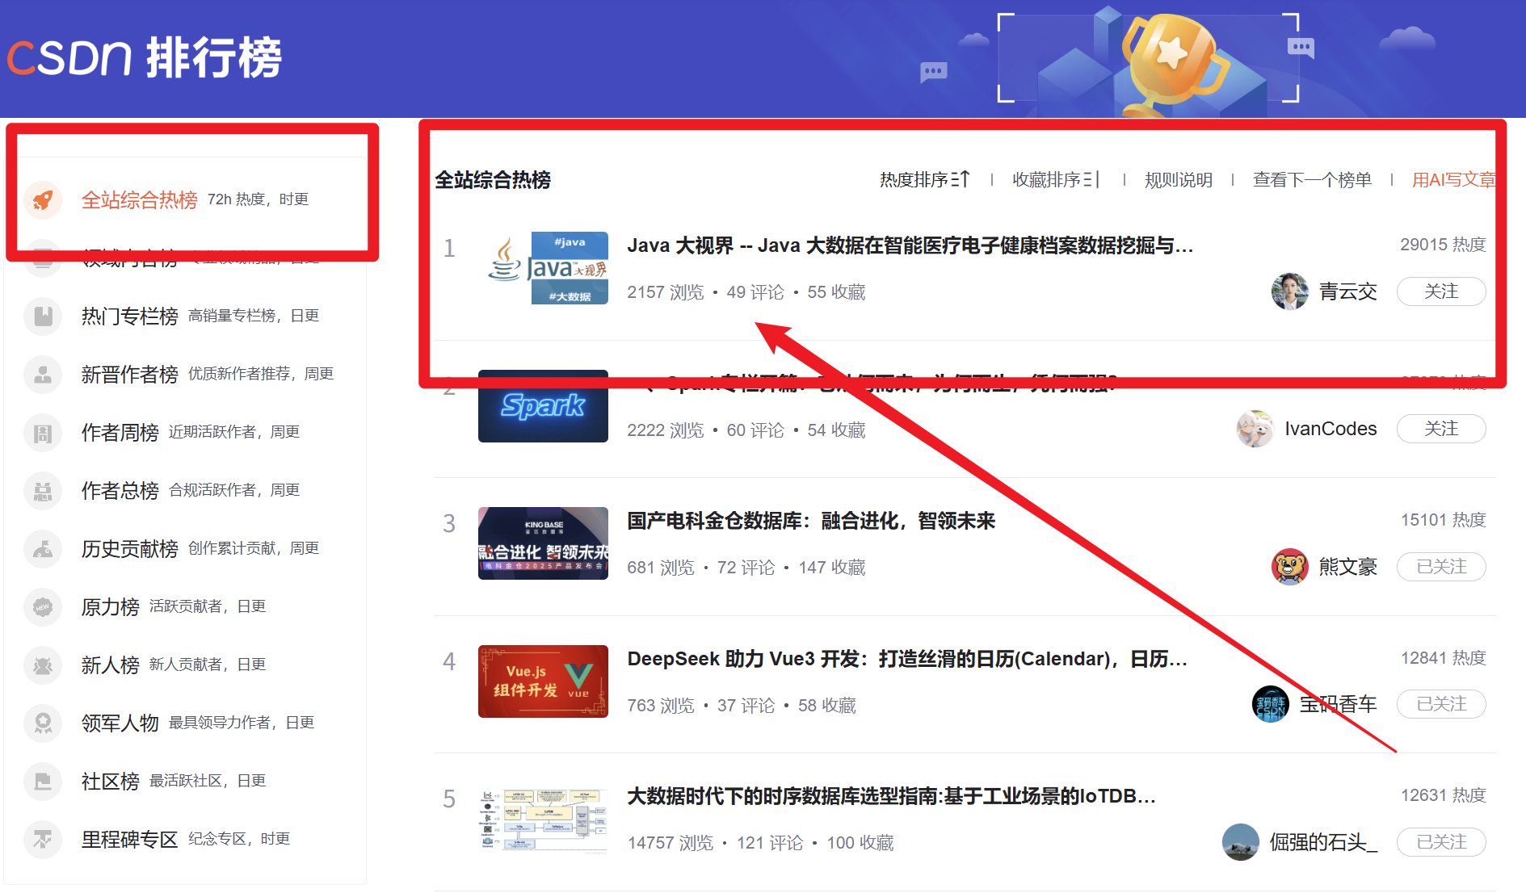
Task: Unfollow 熊文豪 via 已关注 button
Action: tap(1441, 567)
